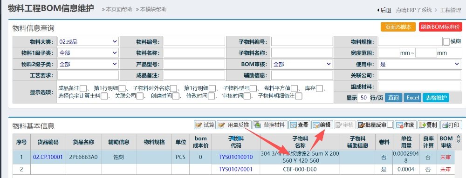Click the 查看 view toolbar button
This screenshot has height=178, width=466.
(x=299, y=125)
